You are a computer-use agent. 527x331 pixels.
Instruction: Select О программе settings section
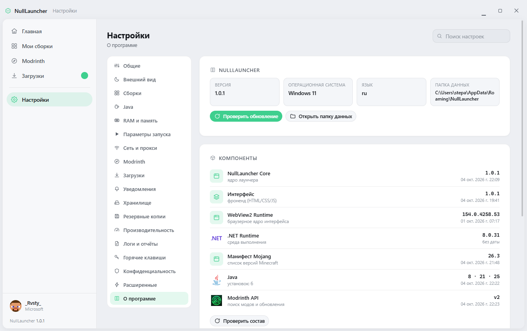point(149,299)
